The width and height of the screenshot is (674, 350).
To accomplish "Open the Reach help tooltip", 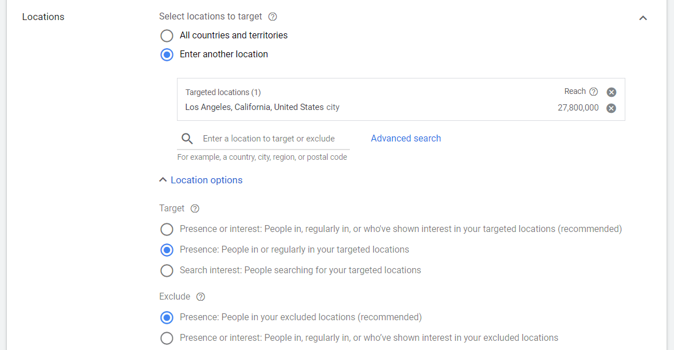I will pyautogui.click(x=593, y=91).
